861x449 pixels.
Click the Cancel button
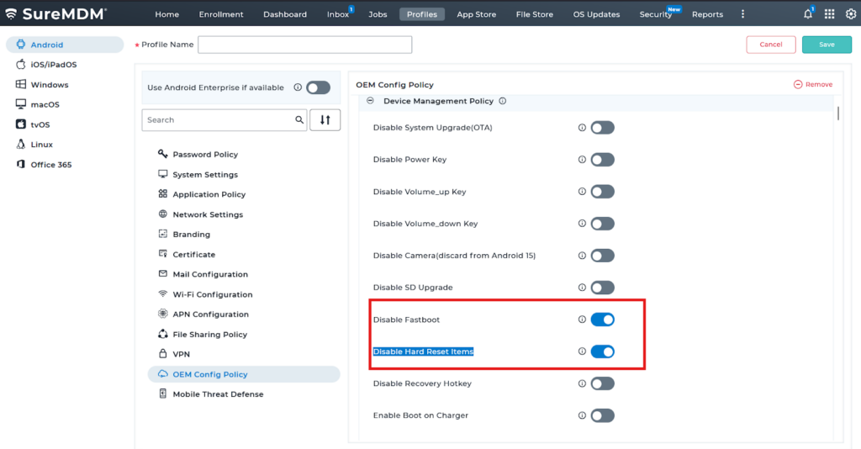(x=770, y=45)
